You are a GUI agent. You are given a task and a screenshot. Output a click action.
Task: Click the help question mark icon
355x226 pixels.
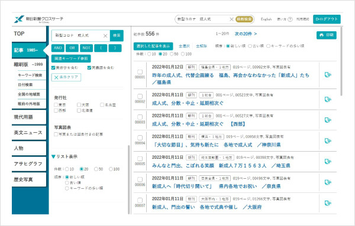point(290,19)
